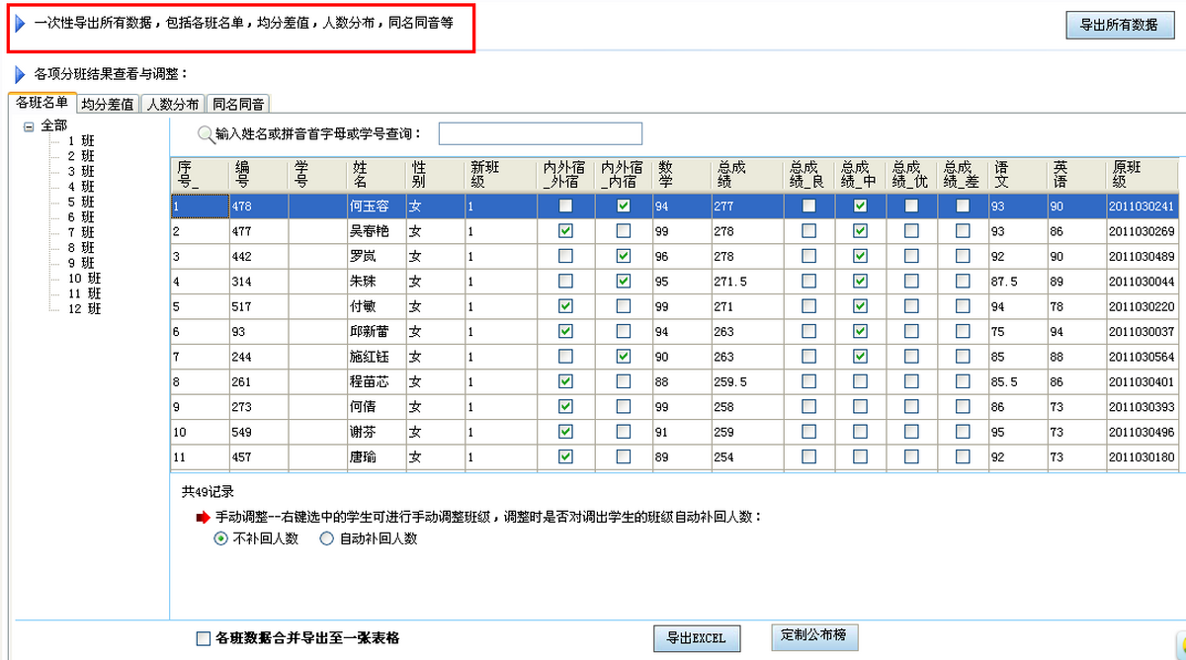Click the magnifier search icon

[x=206, y=134]
